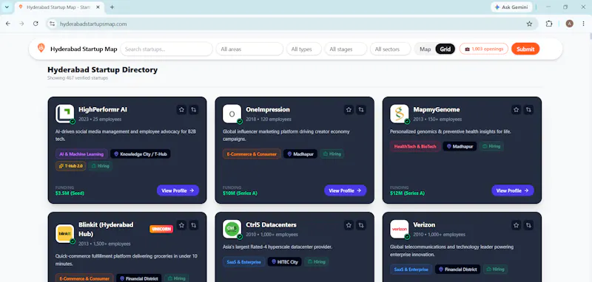This screenshot has height=282, width=592.
Task: Star the OneImpression startup card
Action: [349, 109]
